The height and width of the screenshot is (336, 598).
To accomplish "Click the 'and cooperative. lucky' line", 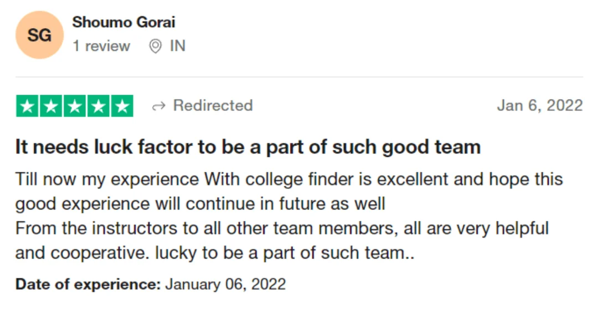I will coord(215,253).
